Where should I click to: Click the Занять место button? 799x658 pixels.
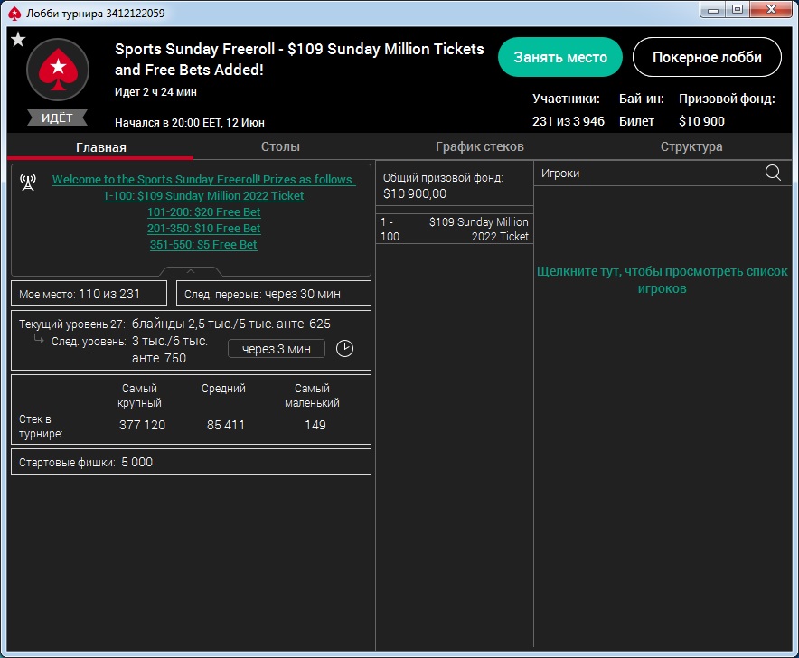(x=560, y=57)
